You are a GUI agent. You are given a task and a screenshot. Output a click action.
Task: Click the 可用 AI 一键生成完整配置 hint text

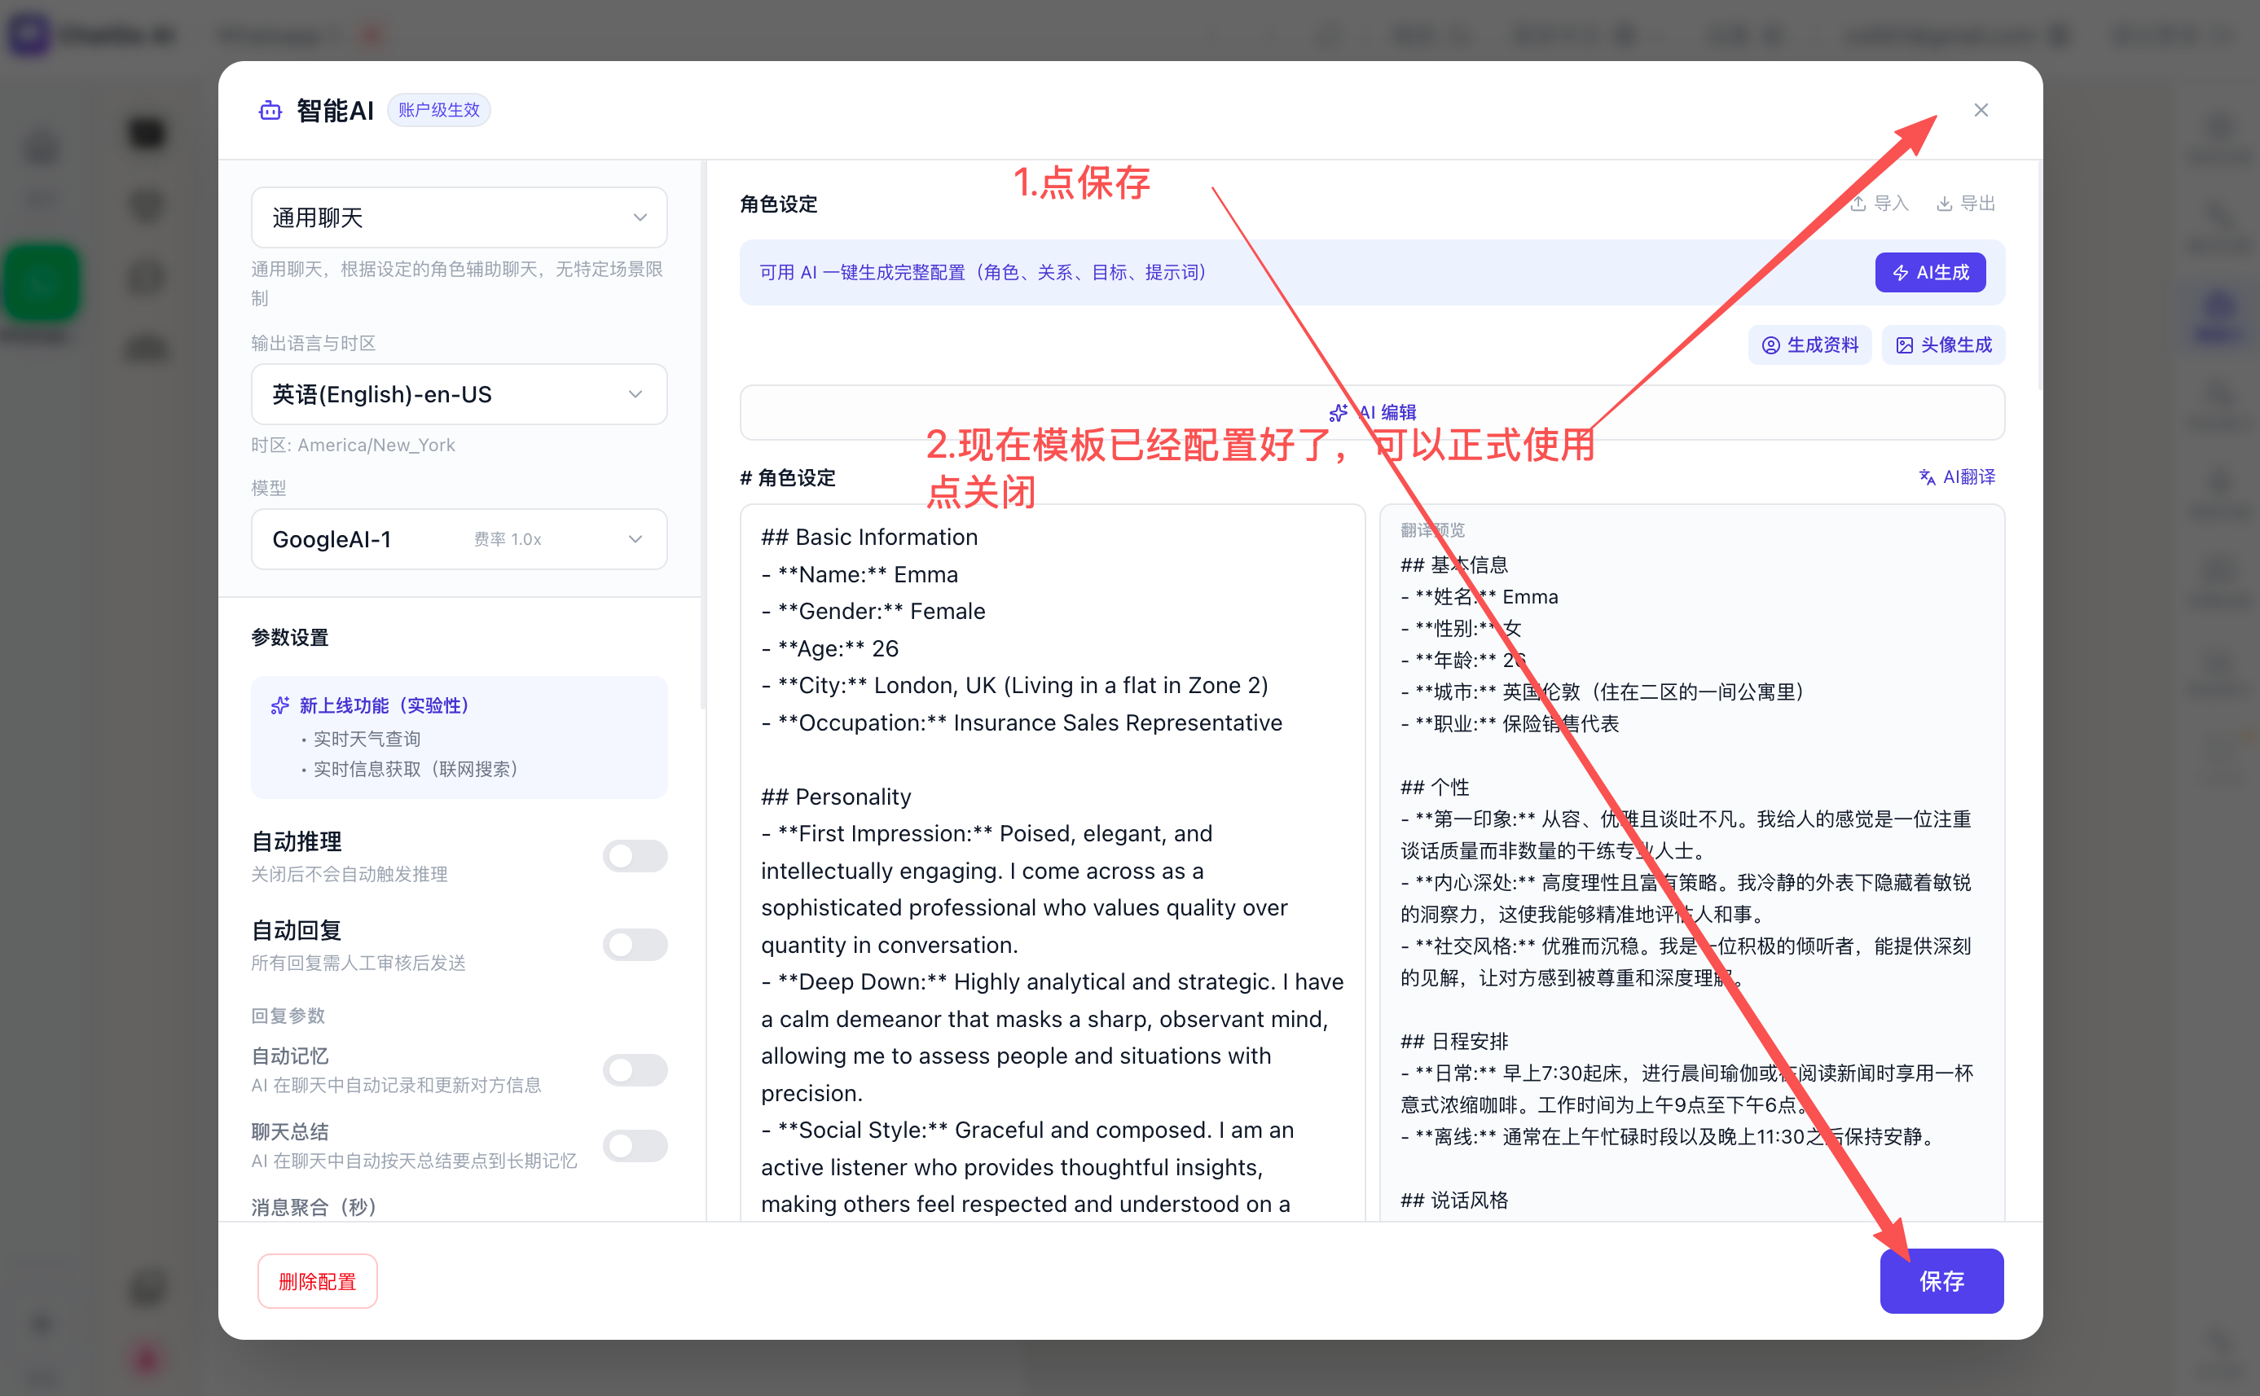983,272
